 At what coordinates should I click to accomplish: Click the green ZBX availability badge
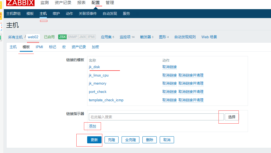[62, 37]
